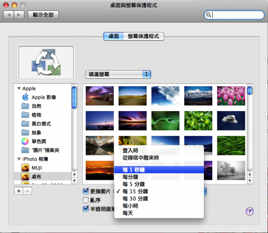The width and height of the screenshot is (268, 233).
Task: Enable the 亂序 checkbox
Action: (85, 200)
